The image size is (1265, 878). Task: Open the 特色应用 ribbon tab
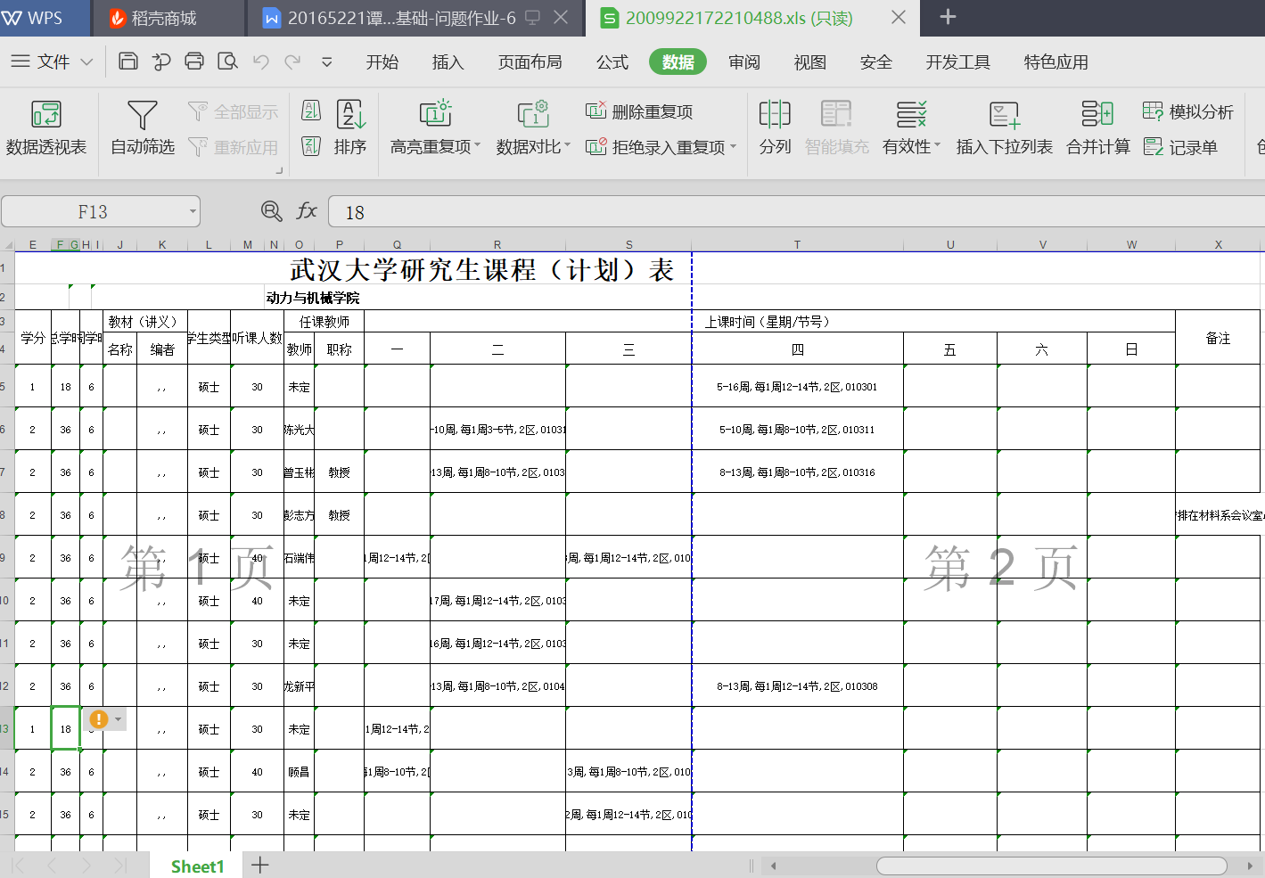click(1056, 62)
